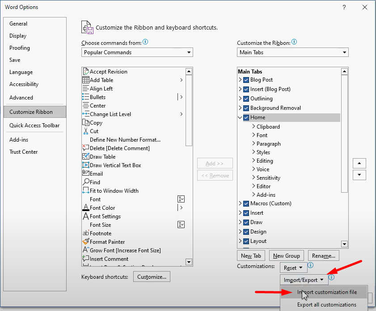Toggle the Draw tab checkbox
The image size is (376, 311).
[246, 222]
